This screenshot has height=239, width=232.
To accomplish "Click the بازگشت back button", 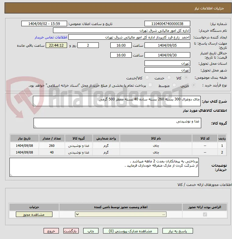I will tap(71, 231).
